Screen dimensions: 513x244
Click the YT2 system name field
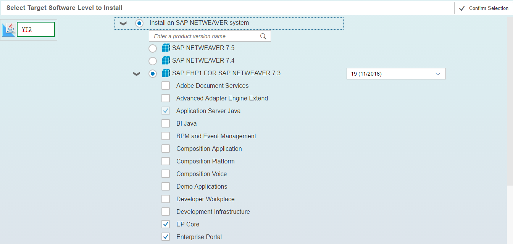pyautogui.click(x=36, y=29)
